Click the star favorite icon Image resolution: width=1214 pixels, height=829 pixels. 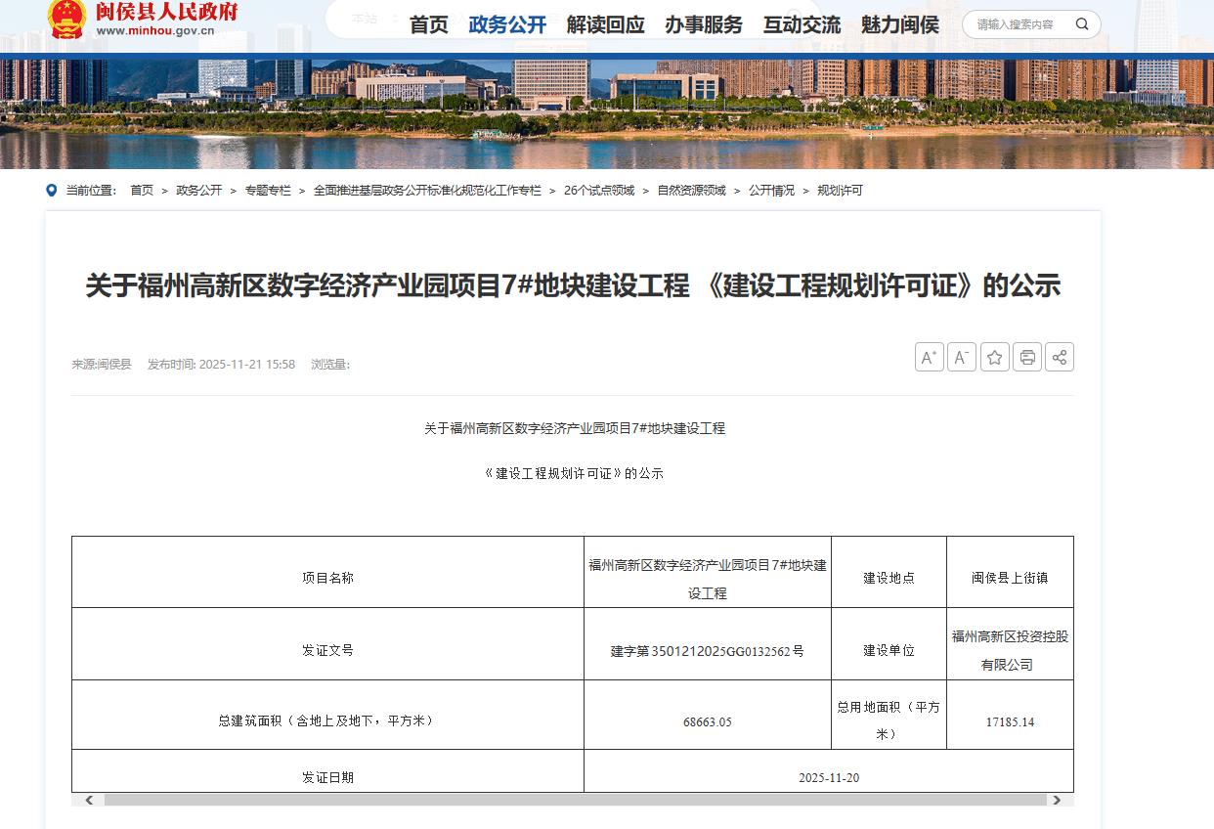[x=994, y=357]
